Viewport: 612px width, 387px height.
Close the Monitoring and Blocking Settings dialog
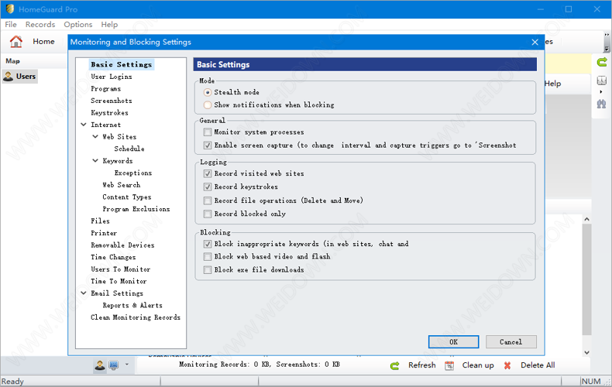click(x=535, y=42)
